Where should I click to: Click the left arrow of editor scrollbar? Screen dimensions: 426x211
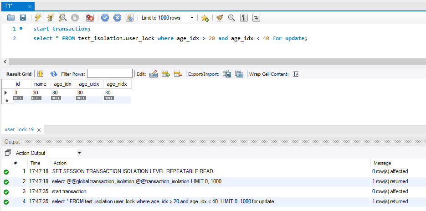click(5, 62)
